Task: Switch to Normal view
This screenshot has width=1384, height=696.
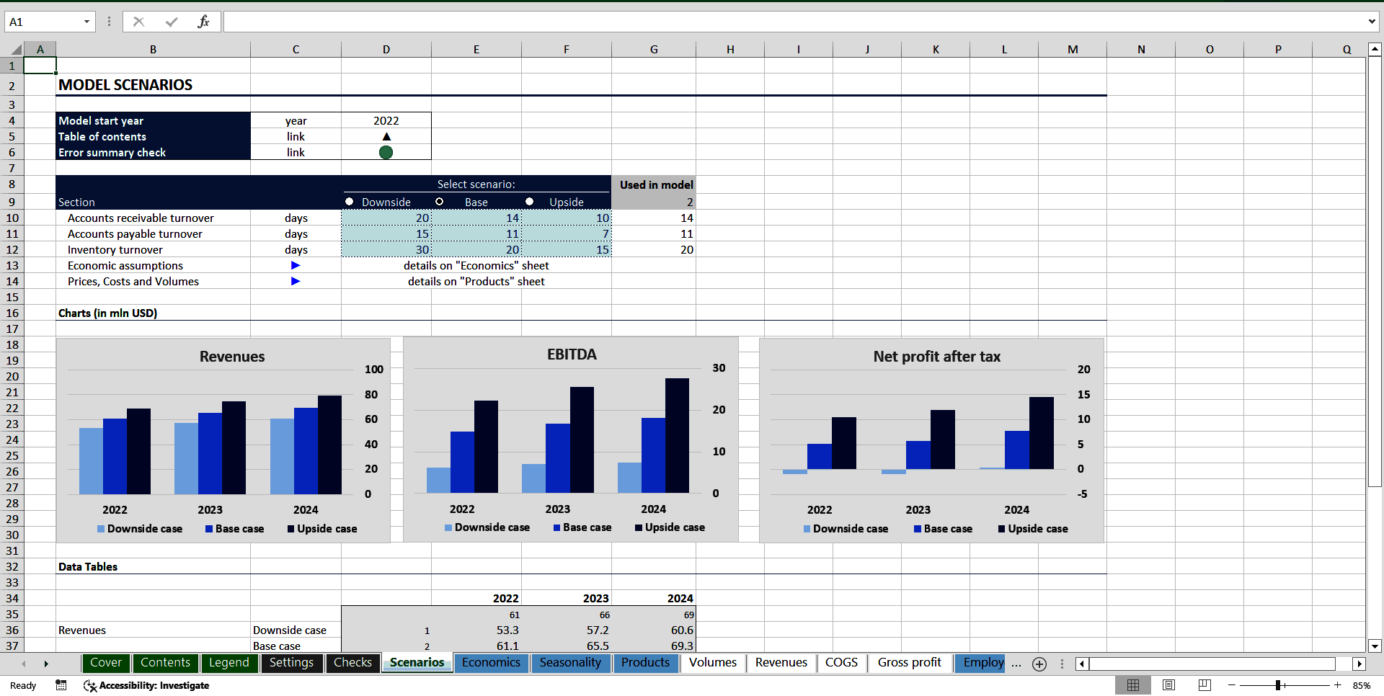Action: (1133, 685)
